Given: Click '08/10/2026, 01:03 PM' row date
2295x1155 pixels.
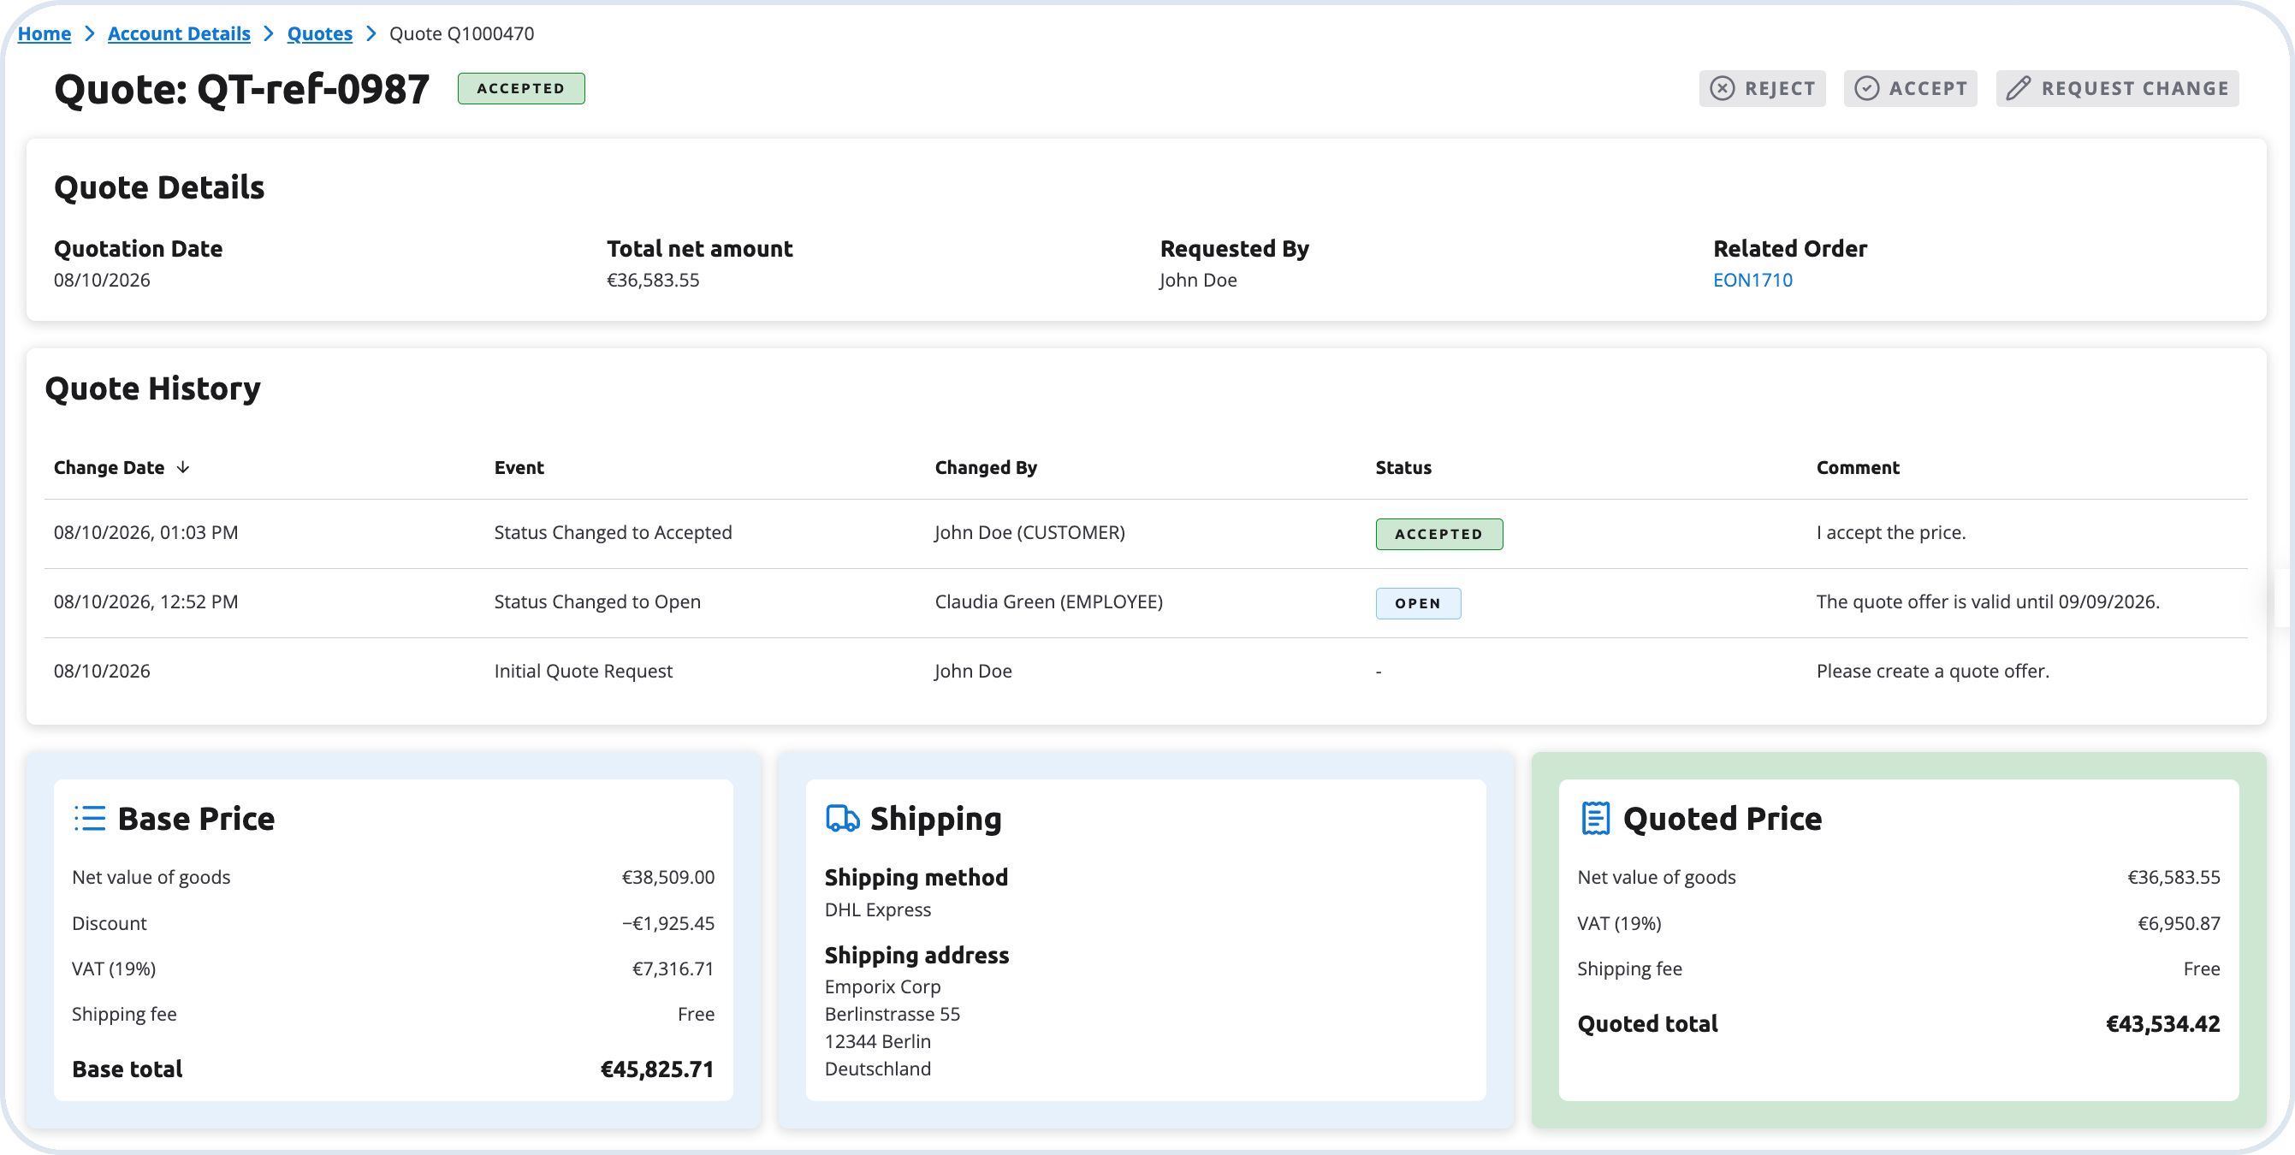Looking at the screenshot, I should 145,531.
